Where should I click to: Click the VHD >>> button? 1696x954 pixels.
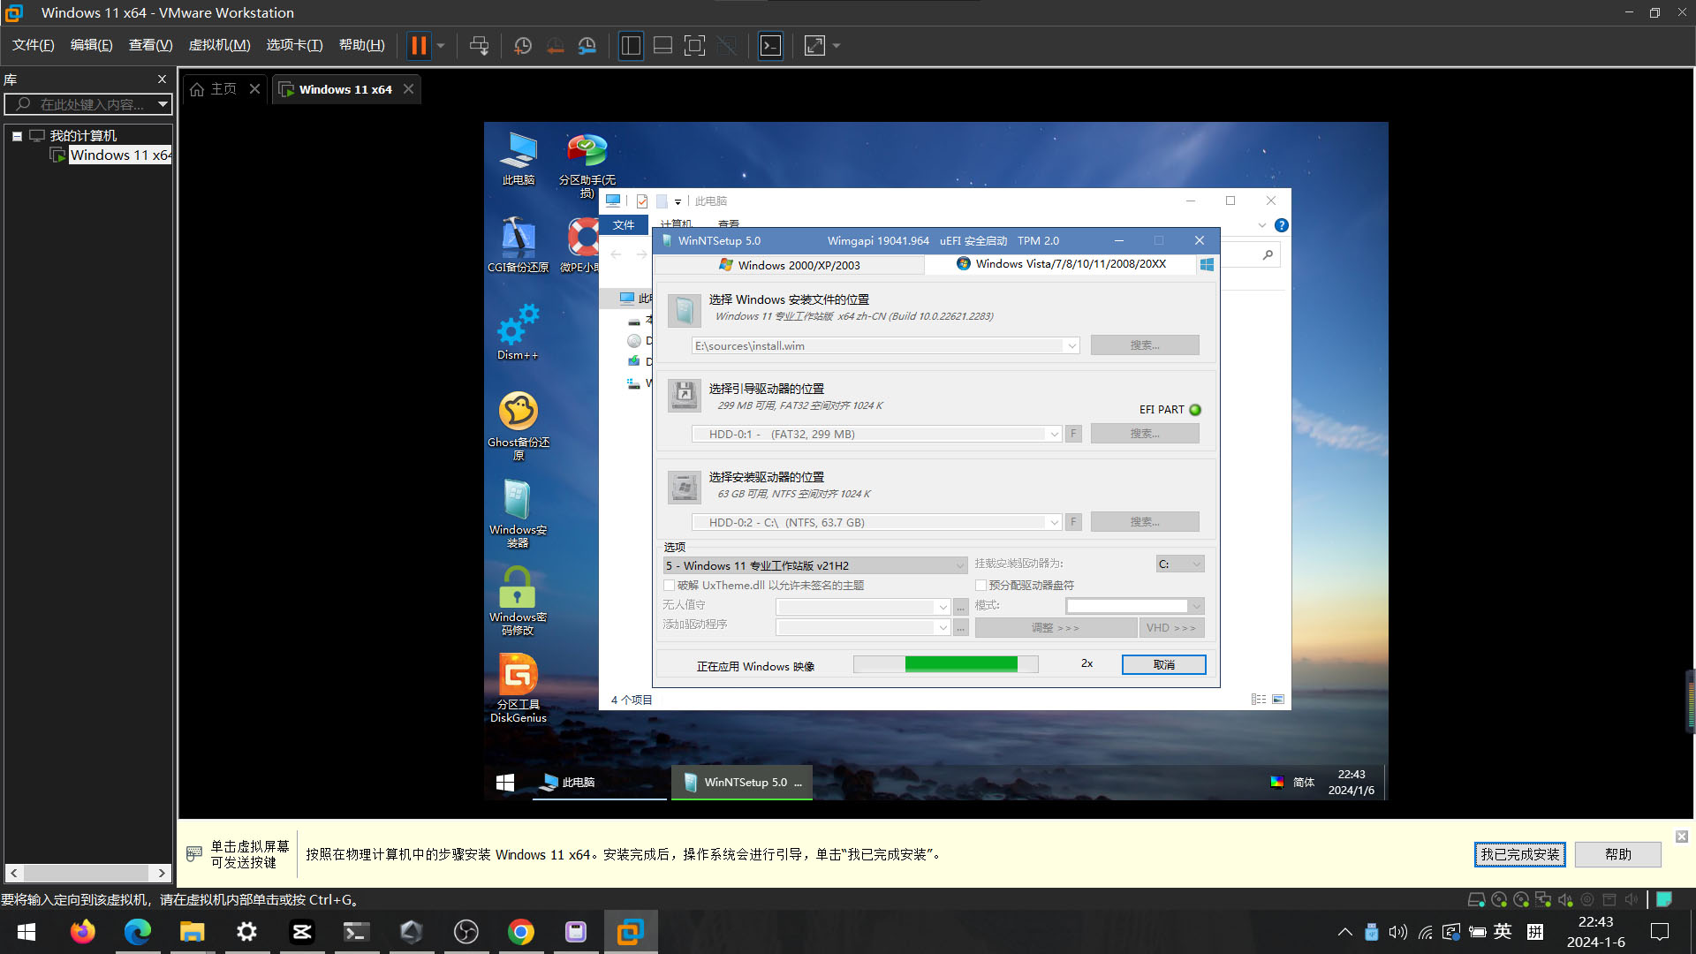[x=1171, y=628]
